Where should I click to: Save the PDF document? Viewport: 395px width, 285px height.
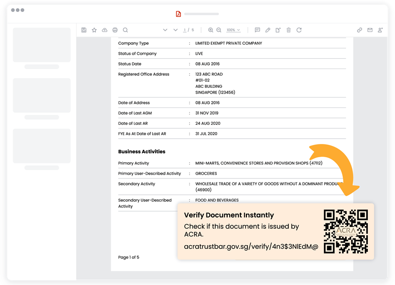pos(84,30)
